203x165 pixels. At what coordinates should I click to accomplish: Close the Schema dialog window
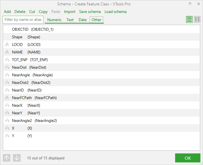(x=198, y=4)
